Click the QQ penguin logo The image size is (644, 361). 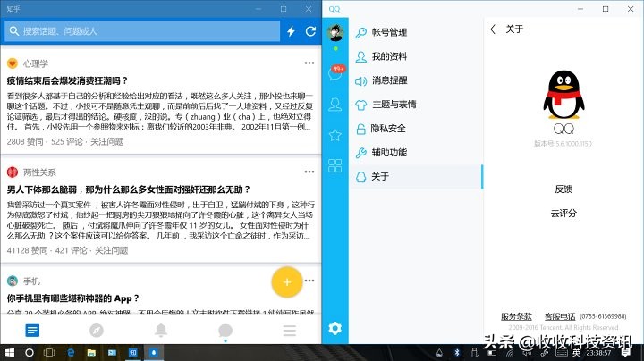(563, 95)
